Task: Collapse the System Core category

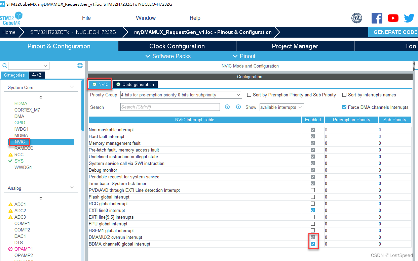Action: pyautogui.click(x=72, y=87)
